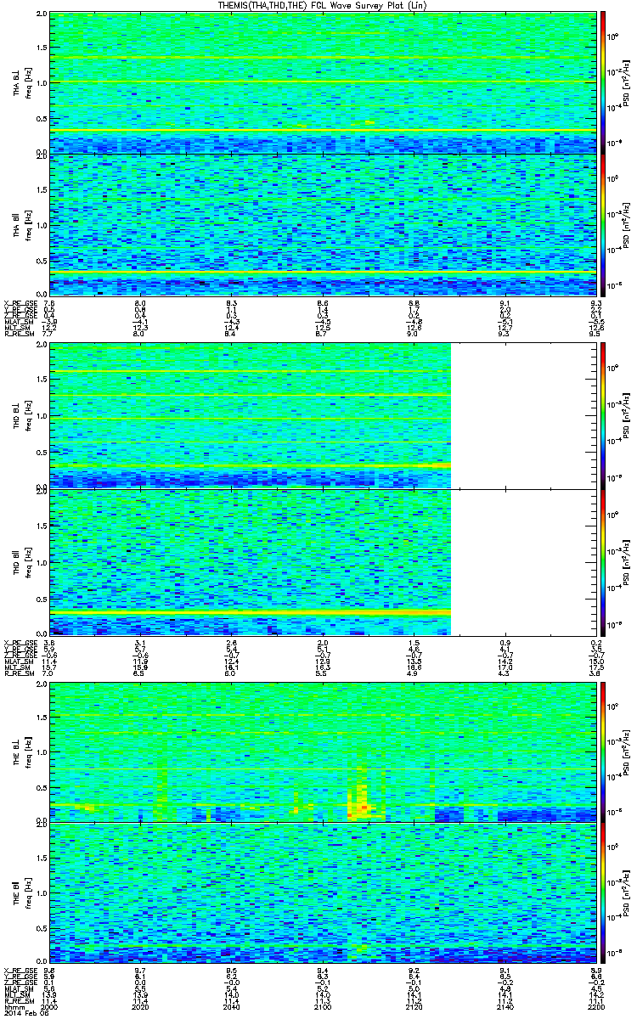Click the THEMIS FGL Wave Survey Plot title
This screenshot has height=1019, width=637.
pyautogui.click(x=324, y=5)
